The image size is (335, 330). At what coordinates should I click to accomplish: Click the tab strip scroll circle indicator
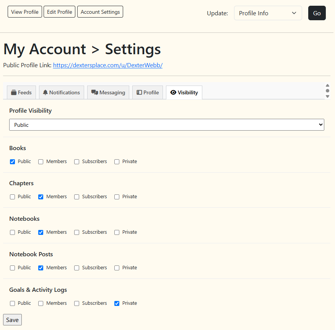(x=327, y=91)
